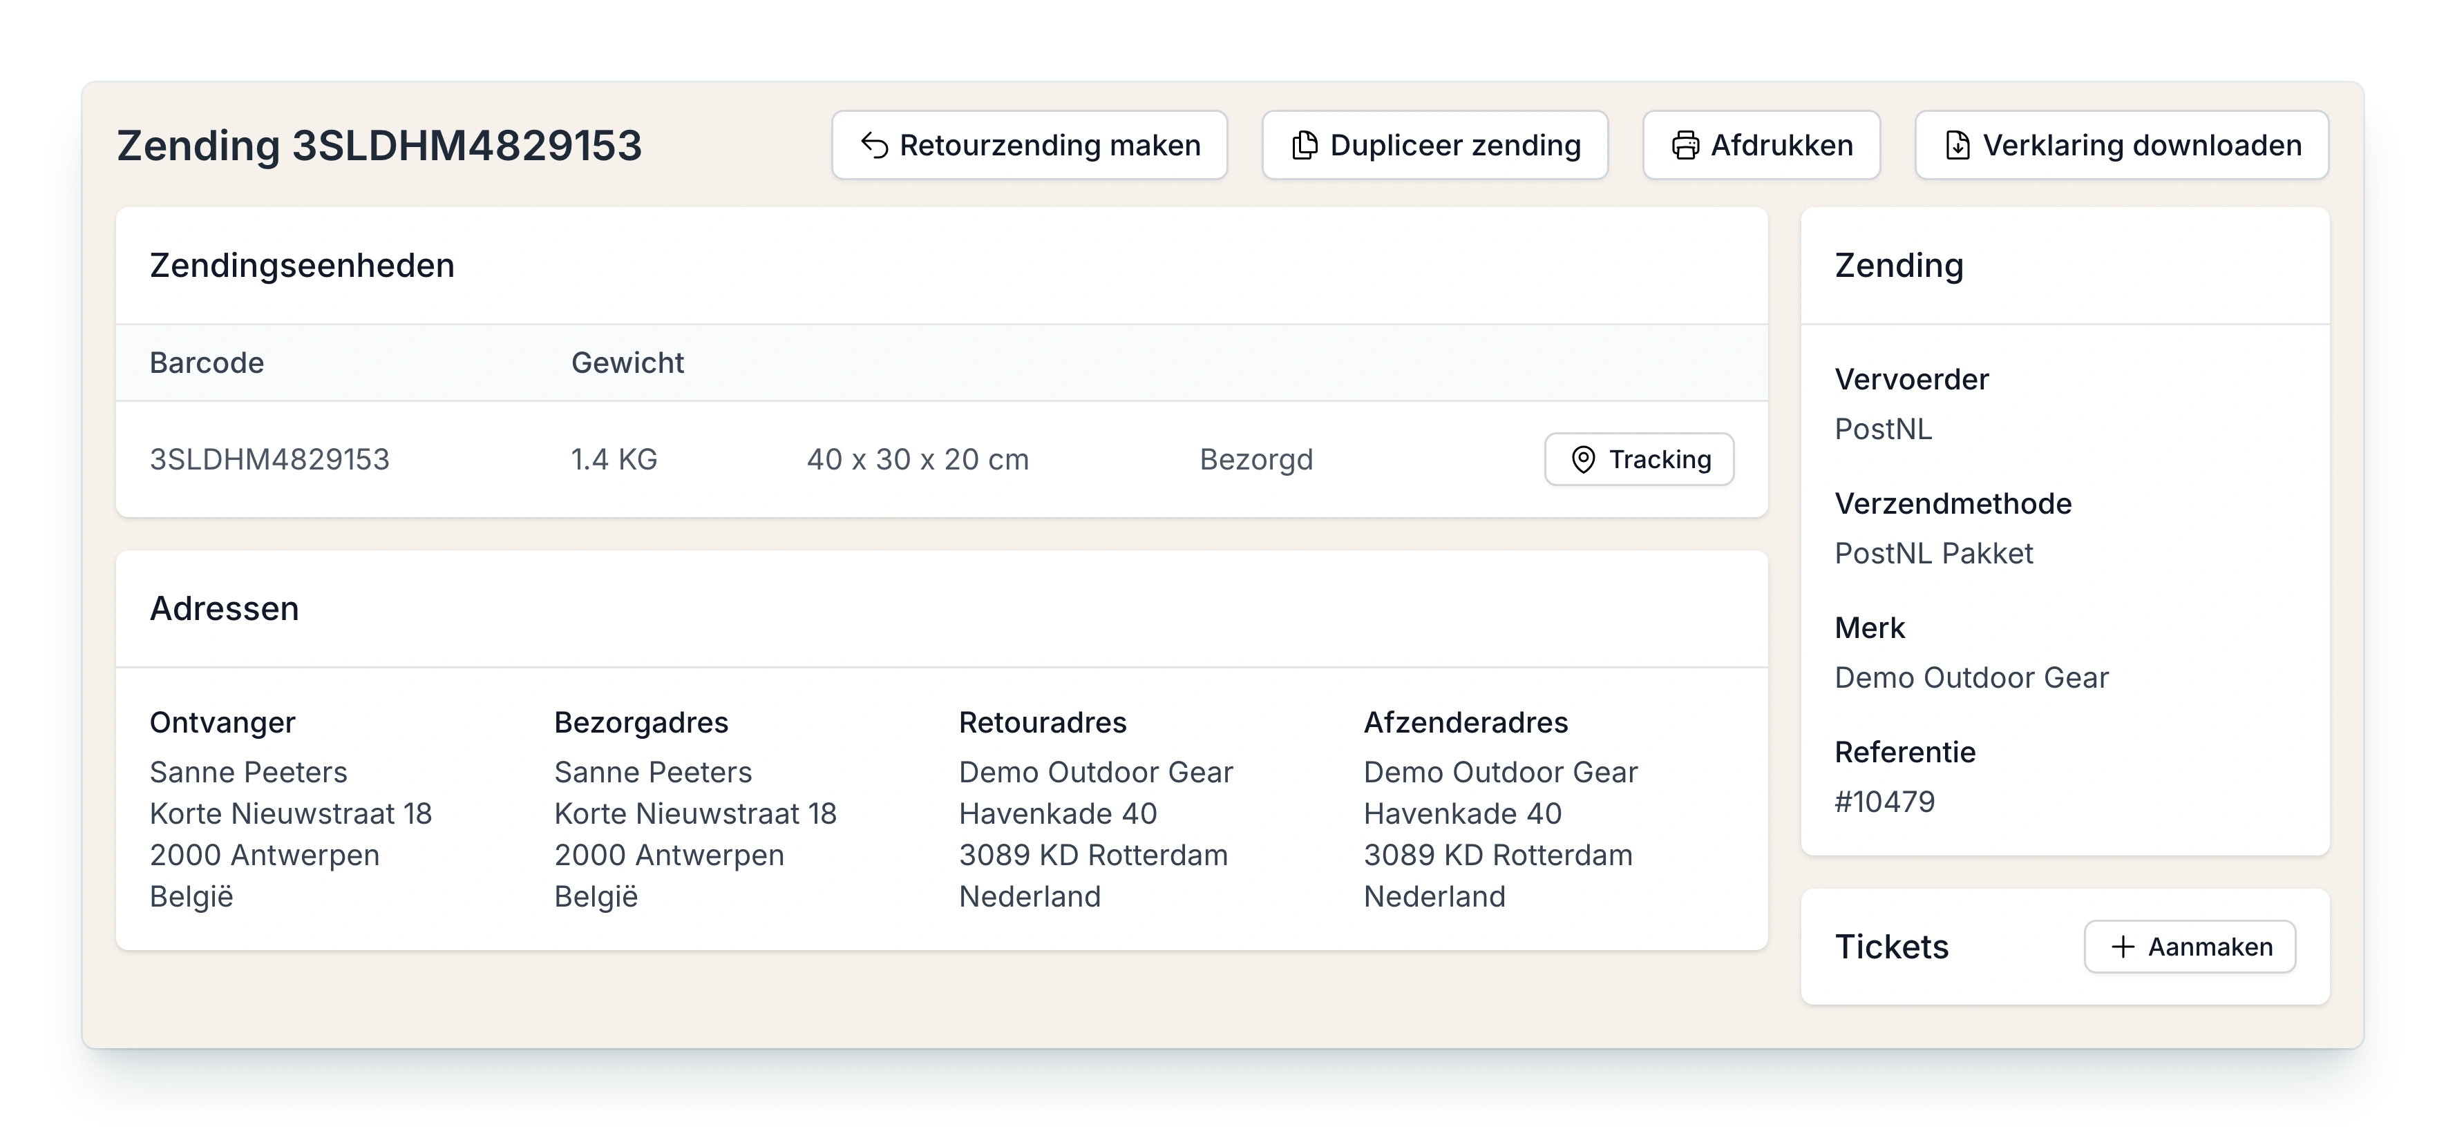
Task: Click the Verzendmethode label
Action: (x=1953, y=504)
